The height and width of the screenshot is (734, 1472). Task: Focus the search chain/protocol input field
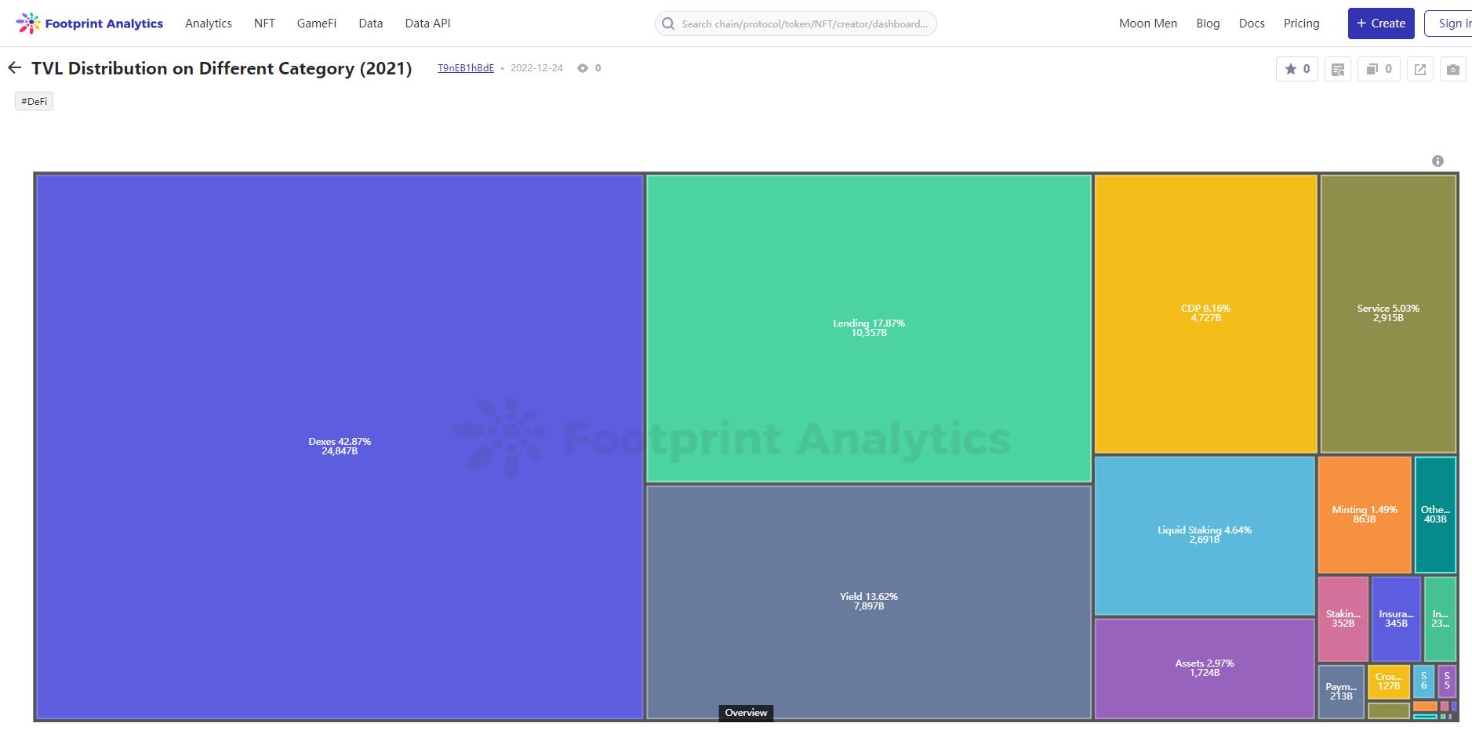(x=804, y=24)
